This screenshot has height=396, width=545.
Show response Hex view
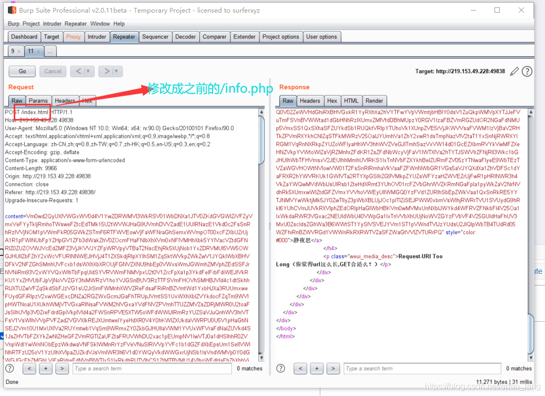[x=332, y=101]
